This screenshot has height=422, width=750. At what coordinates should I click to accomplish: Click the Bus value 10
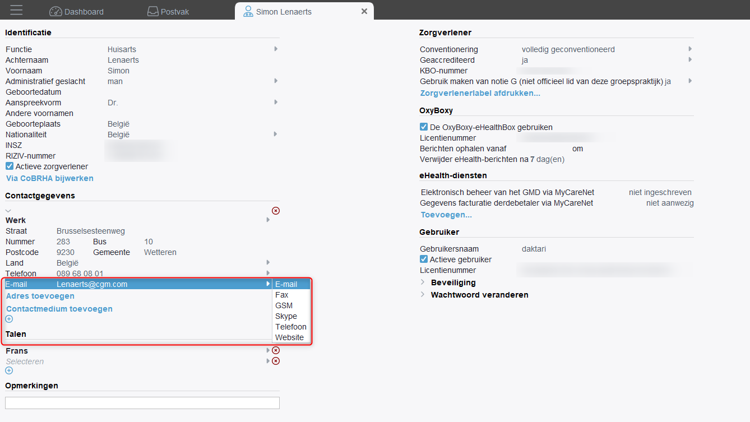pyautogui.click(x=149, y=242)
